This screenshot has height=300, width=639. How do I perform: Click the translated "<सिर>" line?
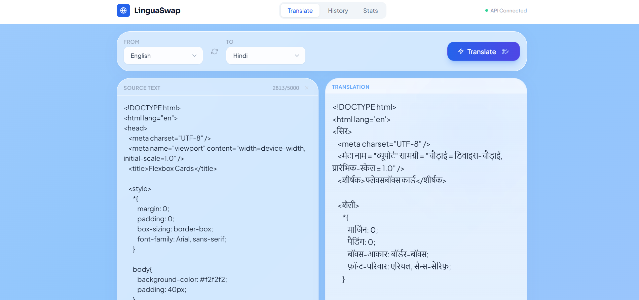342,132
